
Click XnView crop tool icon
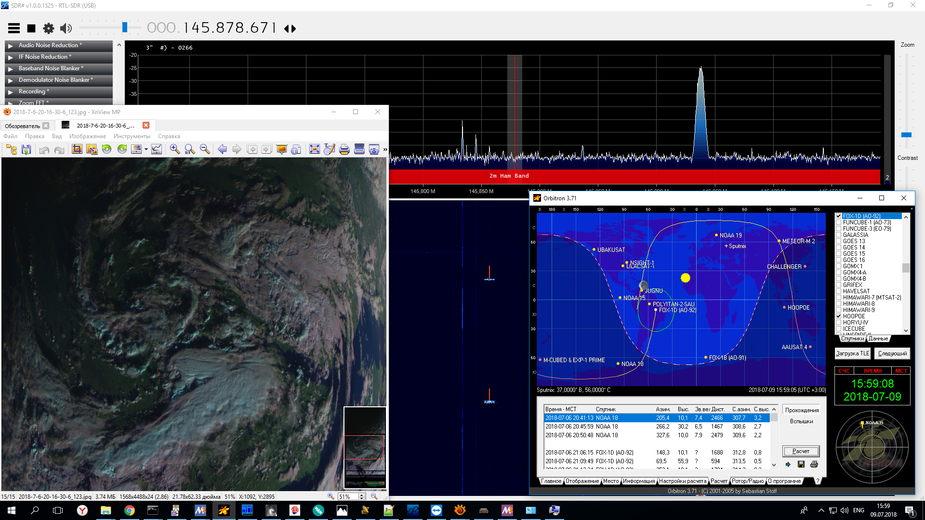(x=77, y=149)
